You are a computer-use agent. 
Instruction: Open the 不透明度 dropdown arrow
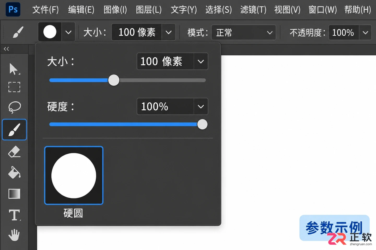tap(365, 33)
